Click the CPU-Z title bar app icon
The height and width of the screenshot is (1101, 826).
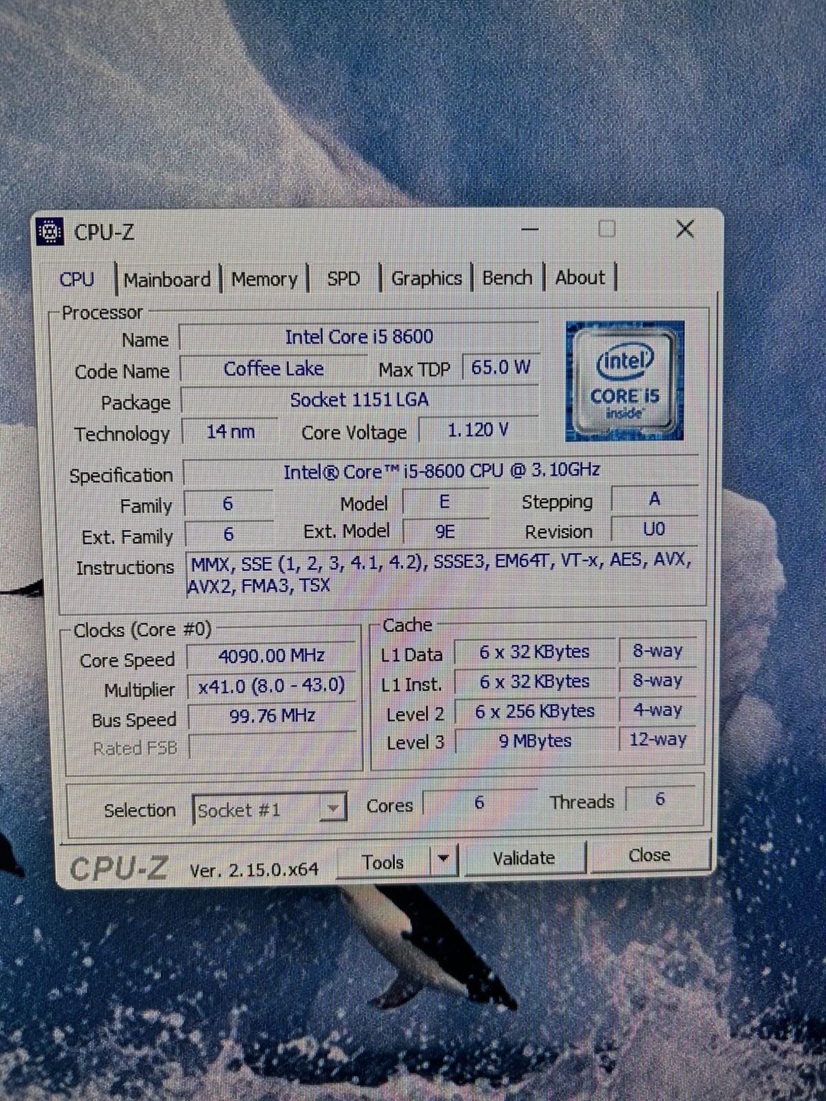[50, 232]
